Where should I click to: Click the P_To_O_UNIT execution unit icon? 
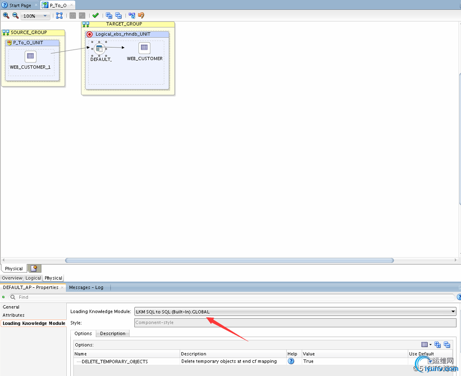pos(9,43)
